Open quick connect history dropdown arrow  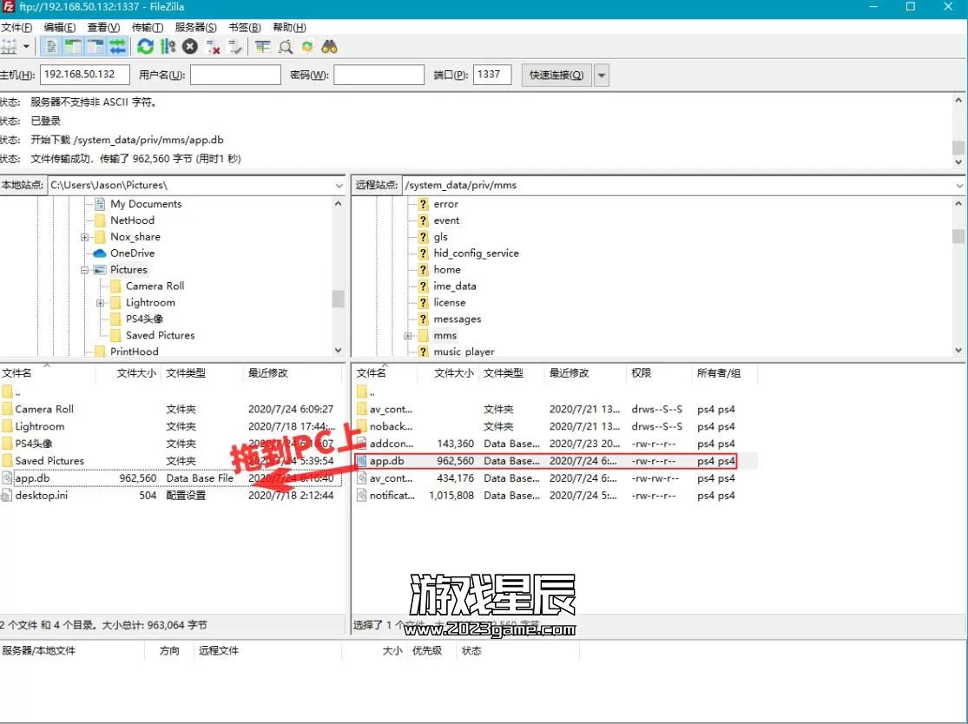tap(602, 75)
